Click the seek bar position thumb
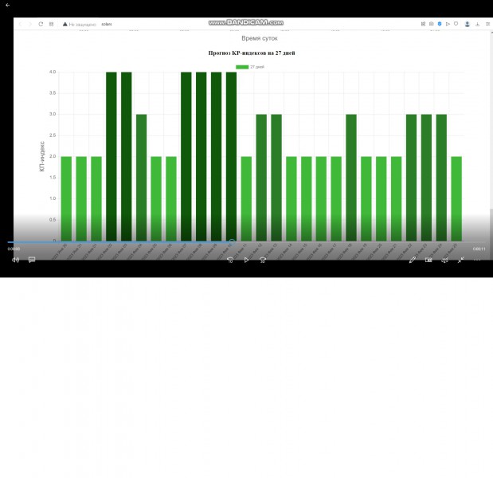Viewport: 493px width, 478px height. (x=232, y=242)
